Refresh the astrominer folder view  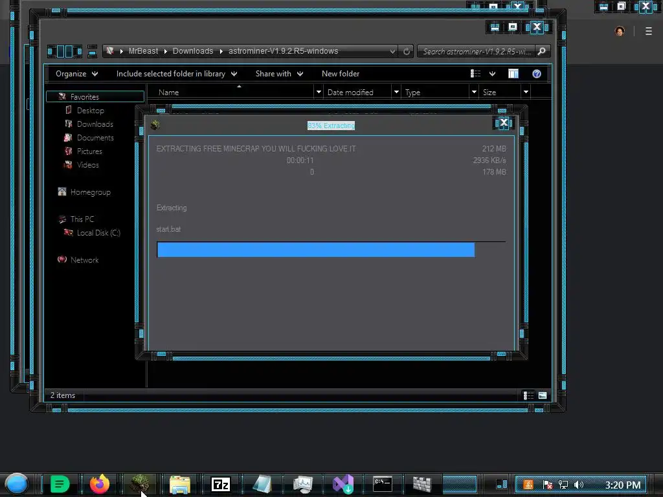coord(407,51)
